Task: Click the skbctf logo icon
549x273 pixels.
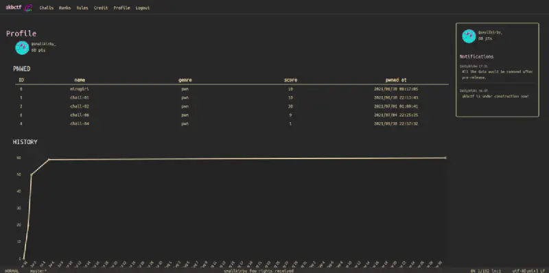Action: click(x=28, y=8)
